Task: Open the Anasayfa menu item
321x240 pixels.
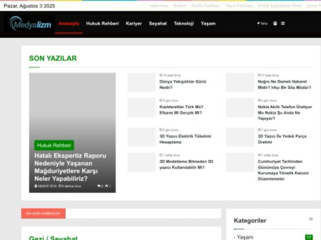Action: pos(69,23)
